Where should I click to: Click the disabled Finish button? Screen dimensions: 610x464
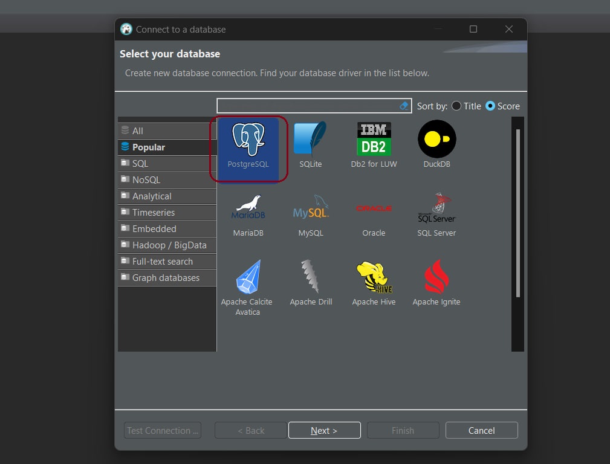(403, 430)
